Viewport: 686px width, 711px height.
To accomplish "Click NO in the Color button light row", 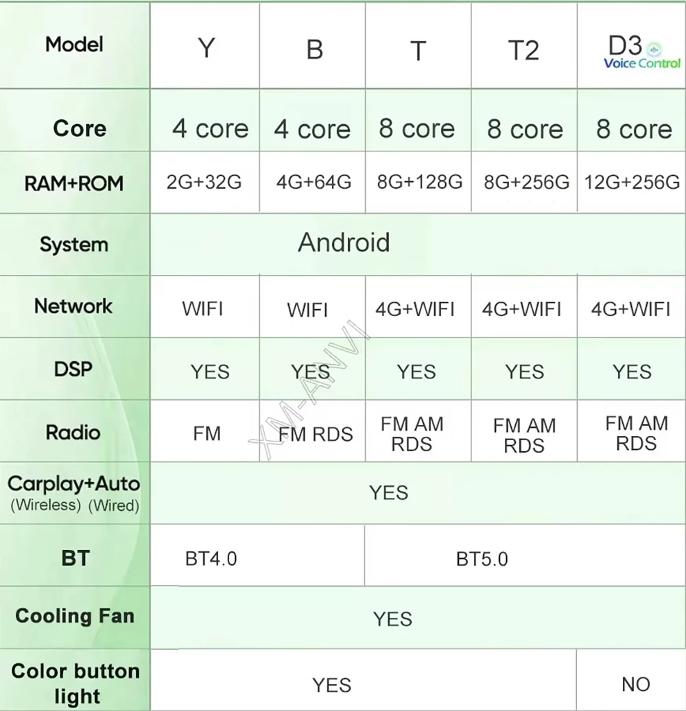I will click(x=635, y=684).
